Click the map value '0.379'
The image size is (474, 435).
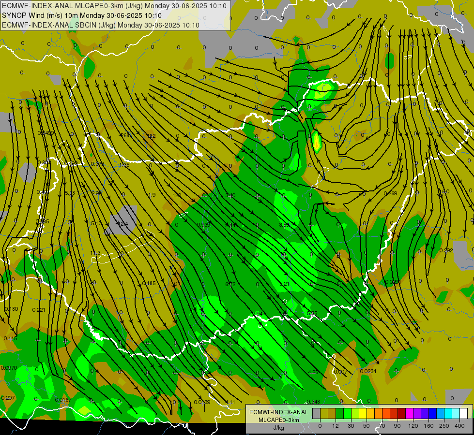pos(97,164)
